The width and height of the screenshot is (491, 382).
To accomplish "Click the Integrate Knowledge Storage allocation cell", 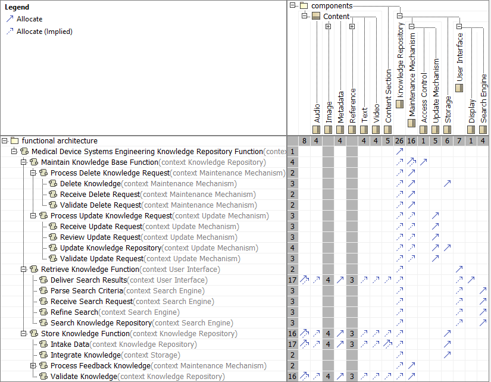I will click(x=447, y=355).
